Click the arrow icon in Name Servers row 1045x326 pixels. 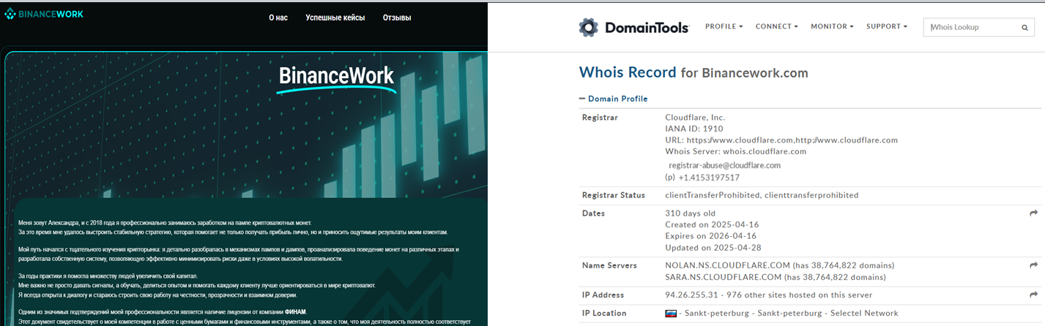pyautogui.click(x=1033, y=265)
